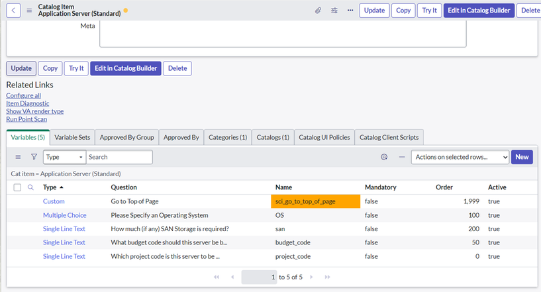Click lower Edit in Catalog Builder button
This screenshot has height=292, width=541.
click(x=126, y=68)
